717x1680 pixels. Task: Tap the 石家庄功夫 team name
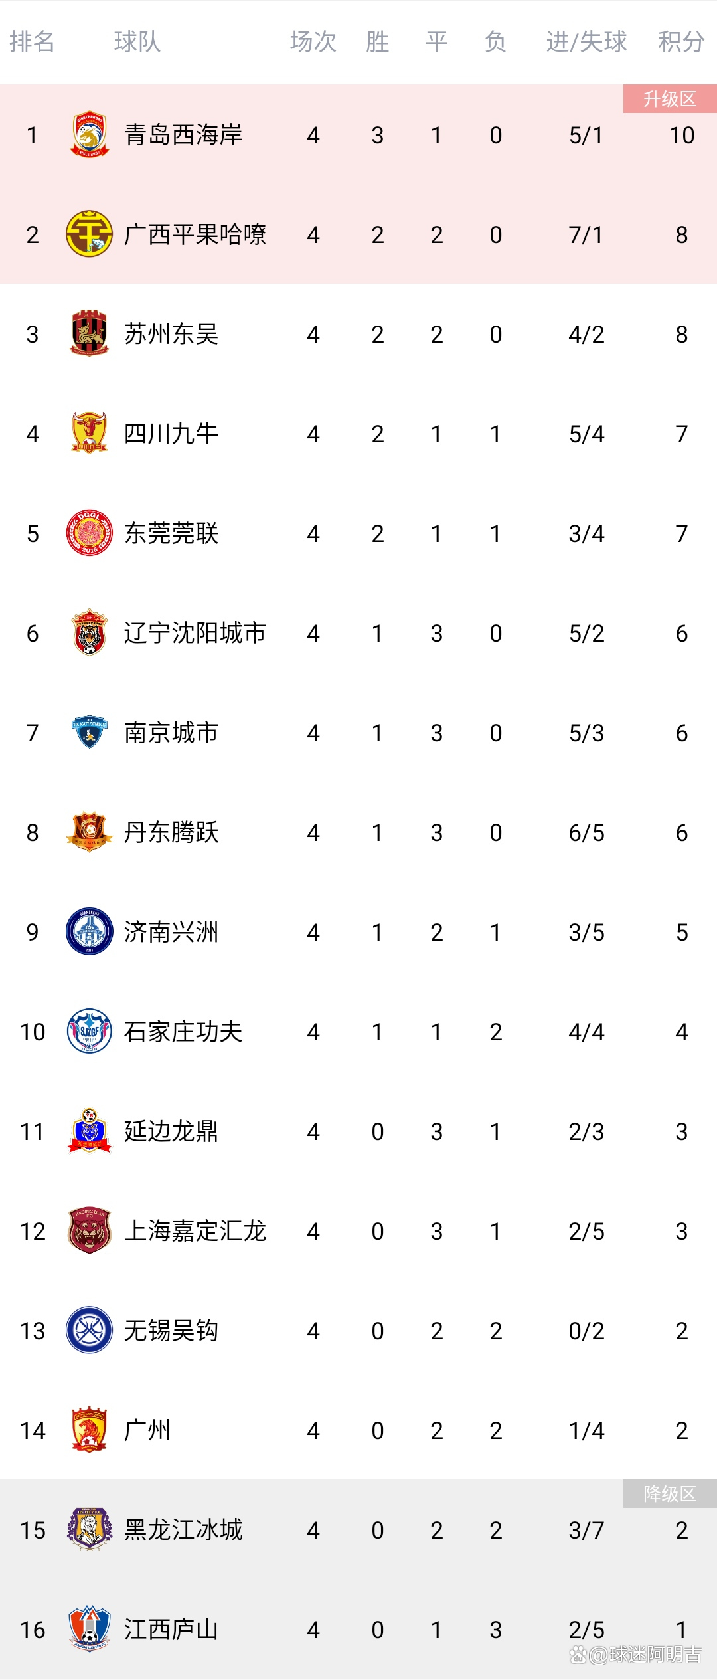[183, 1032]
